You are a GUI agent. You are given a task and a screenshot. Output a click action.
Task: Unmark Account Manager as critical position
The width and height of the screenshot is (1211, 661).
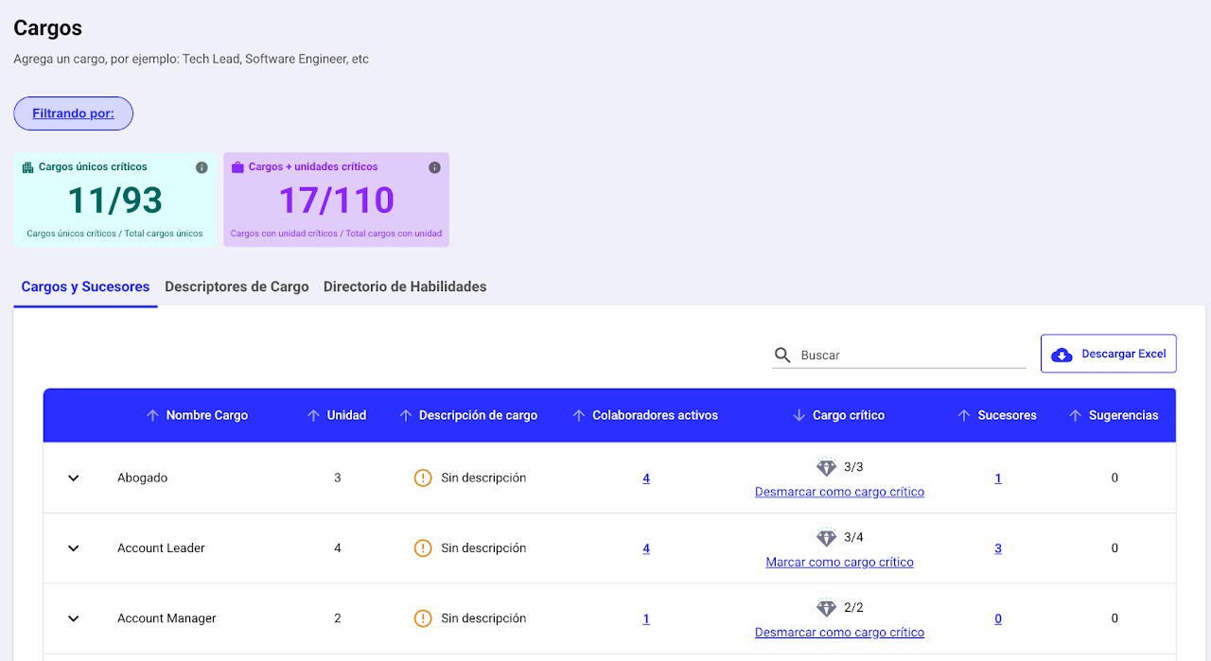point(839,632)
